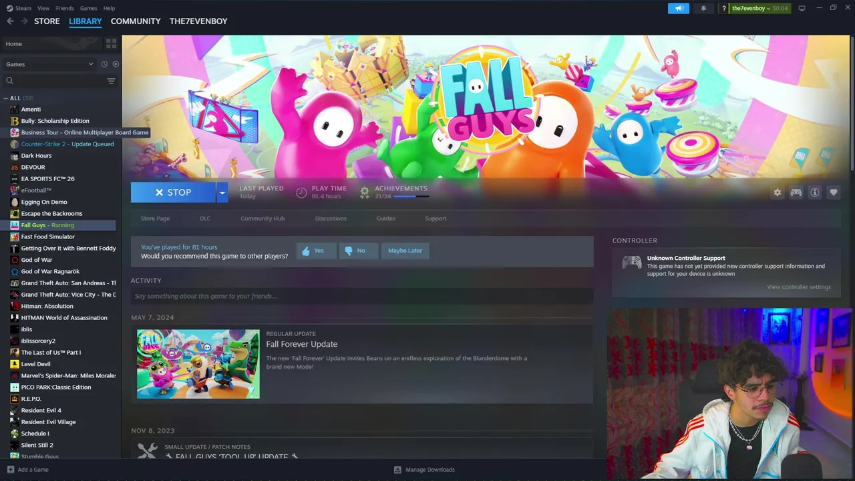
Task: Show Fall Guys game info icon
Action: [x=815, y=192]
